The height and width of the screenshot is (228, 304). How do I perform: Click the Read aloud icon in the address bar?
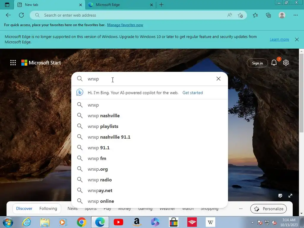click(x=229, y=15)
